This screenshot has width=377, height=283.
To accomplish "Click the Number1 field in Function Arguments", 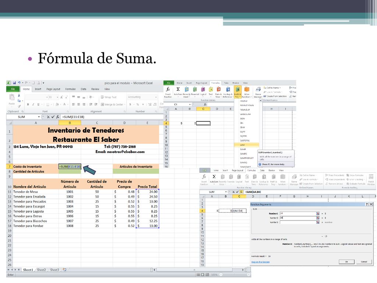I will 297,213.
